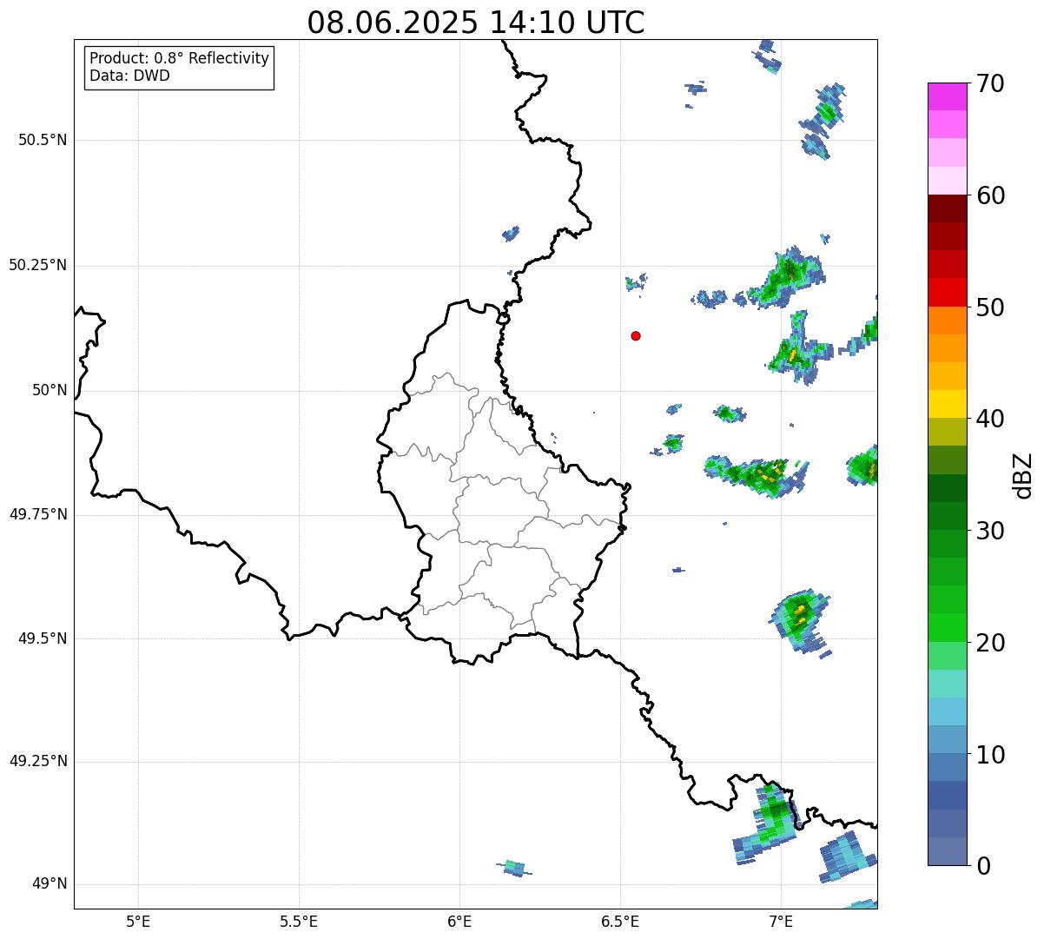Click the colorbar tick label 10
This screenshot has width=1044, height=939.
[x=990, y=755]
